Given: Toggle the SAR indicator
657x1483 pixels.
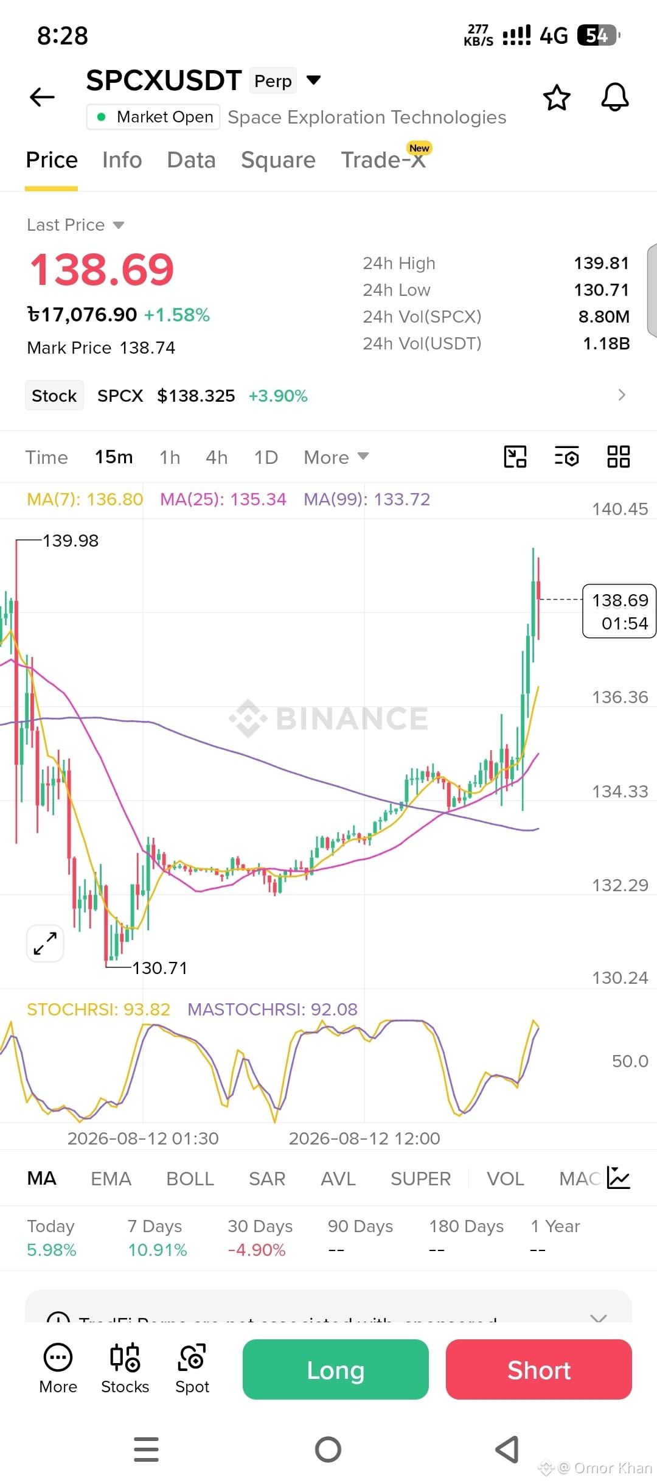Looking at the screenshot, I should 267,1179.
